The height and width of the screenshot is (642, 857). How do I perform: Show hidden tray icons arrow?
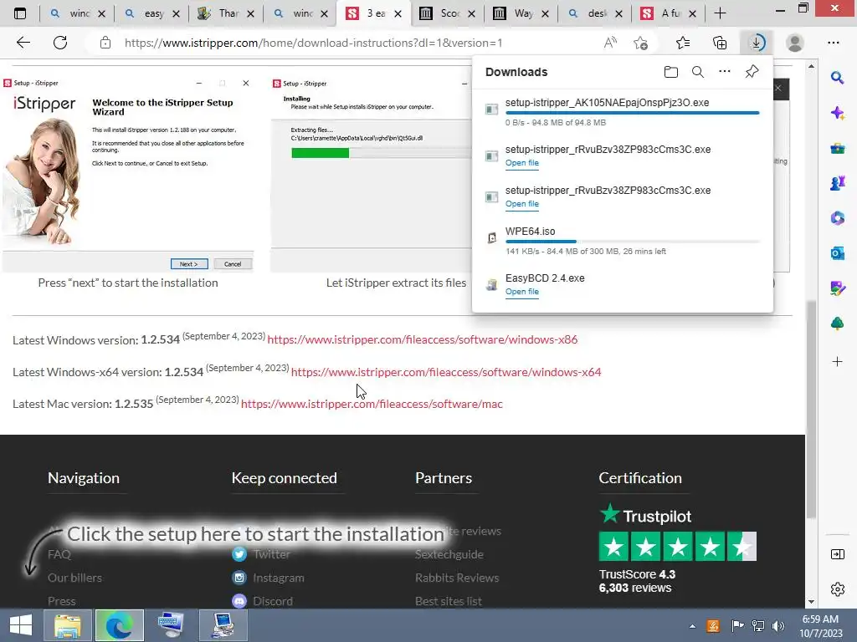[692, 626]
